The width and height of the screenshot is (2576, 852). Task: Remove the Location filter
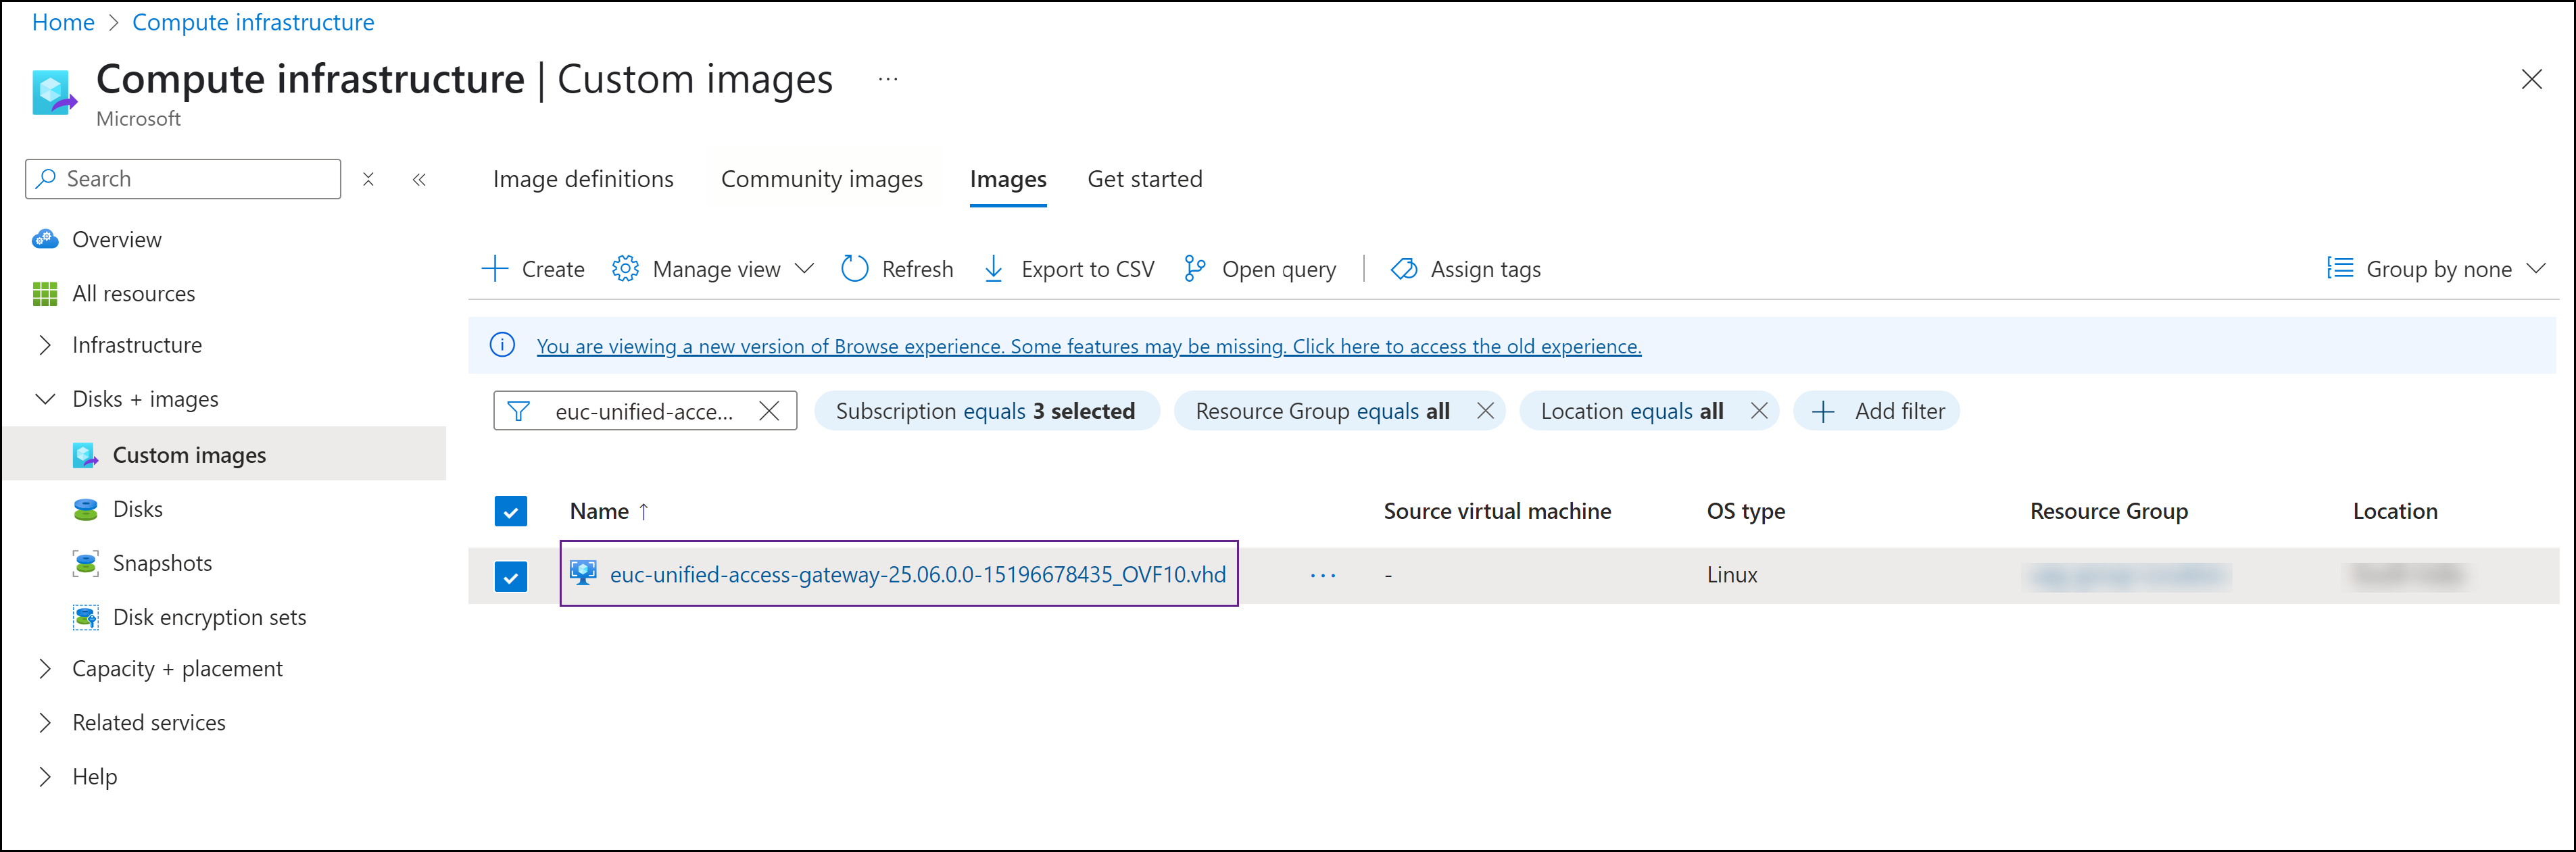pos(1759,411)
